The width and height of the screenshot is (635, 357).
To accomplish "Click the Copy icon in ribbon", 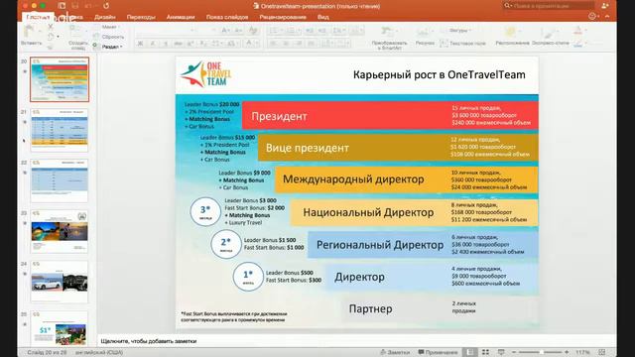I will point(51,37).
